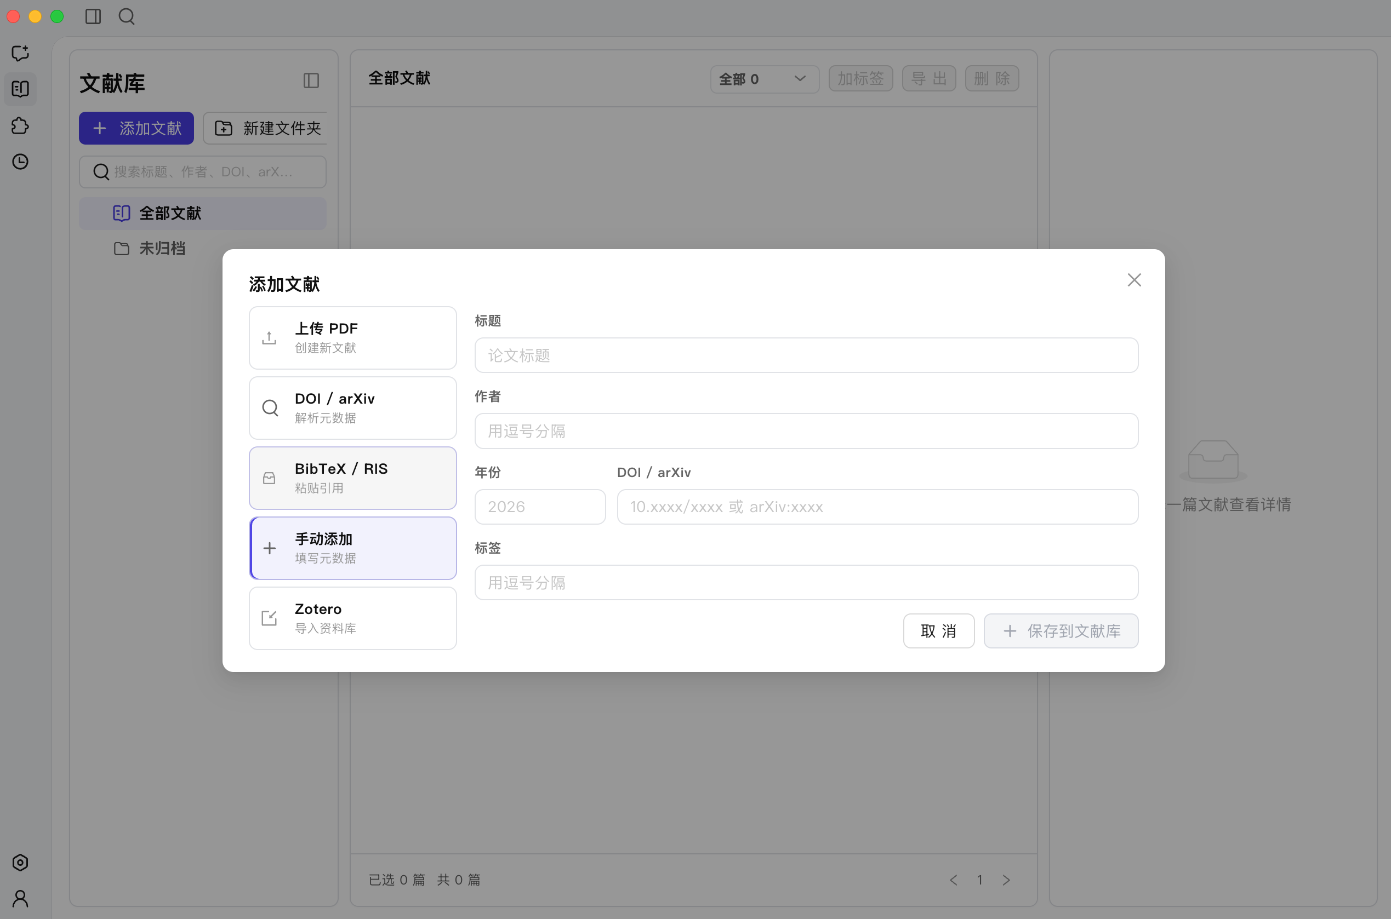Open the library book icon in the left rail
The height and width of the screenshot is (919, 1391).
pyautogui.click(x=20, y=89)
